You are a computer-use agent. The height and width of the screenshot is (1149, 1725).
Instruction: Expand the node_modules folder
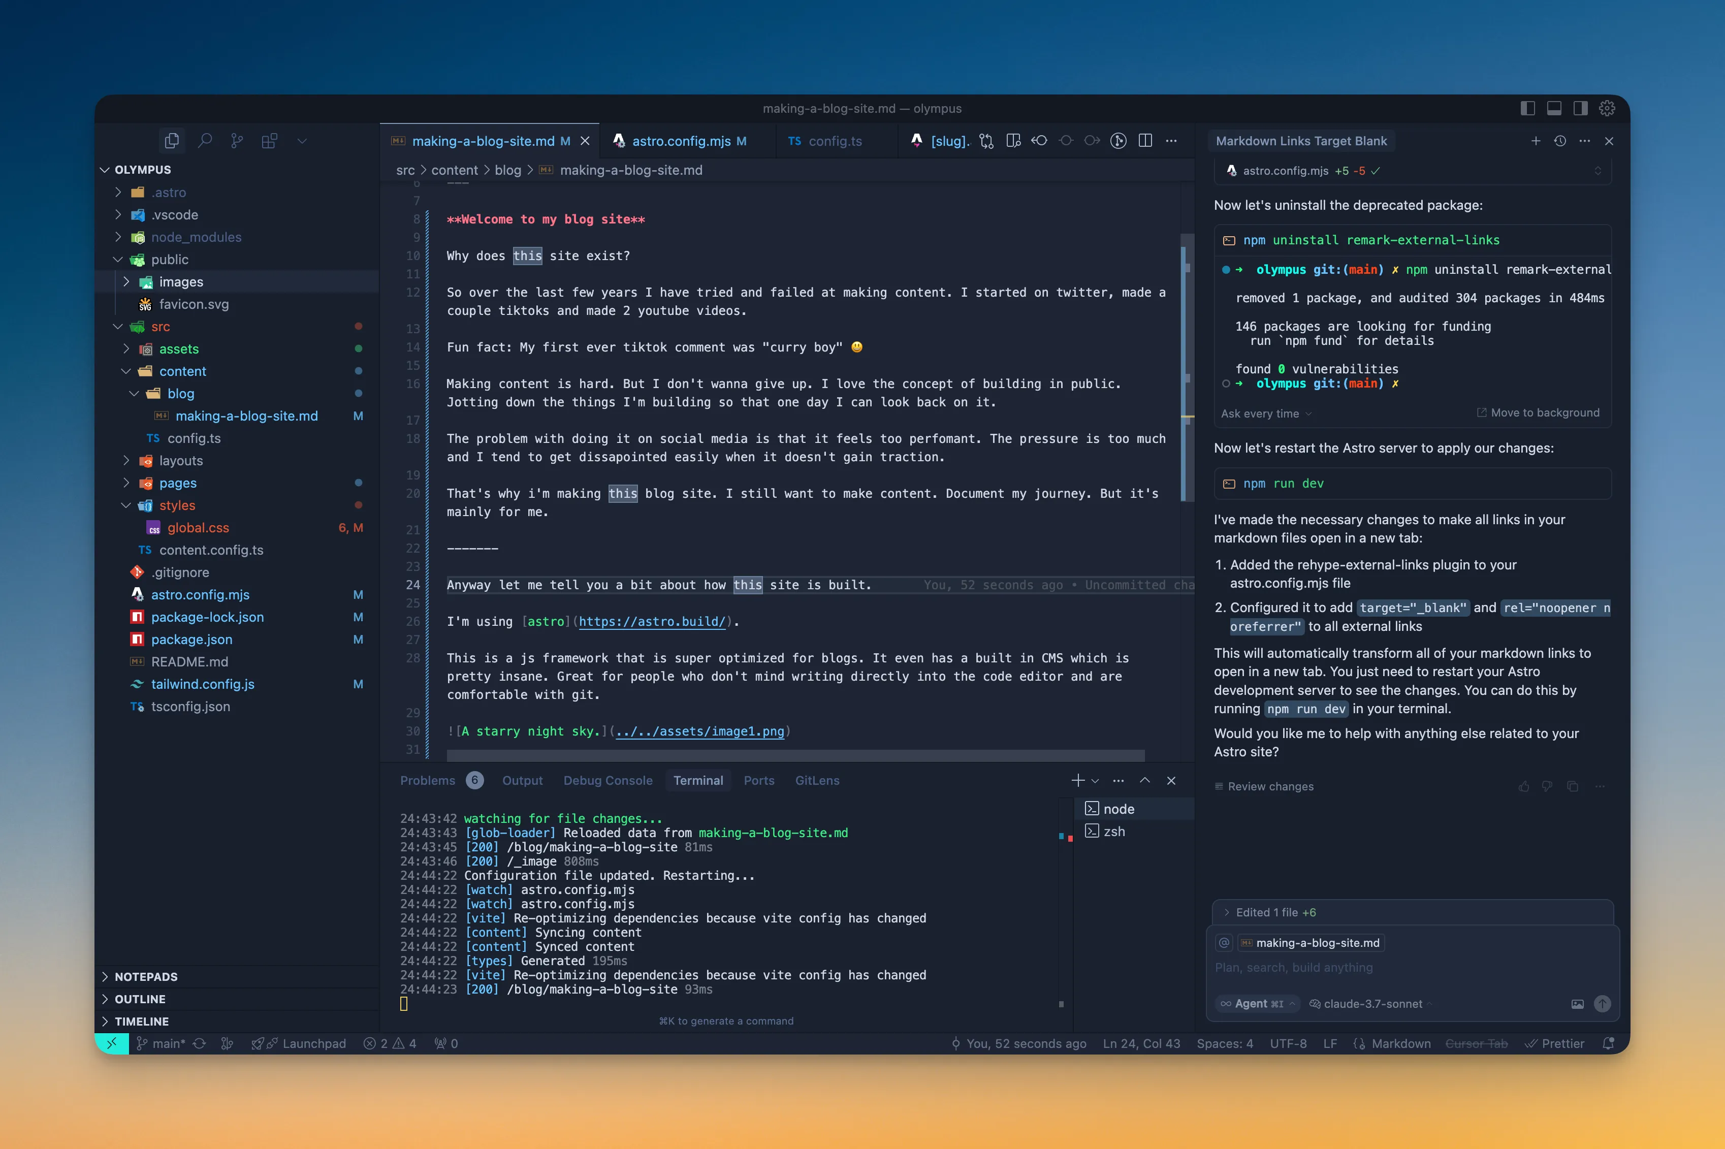coord(197,237)
